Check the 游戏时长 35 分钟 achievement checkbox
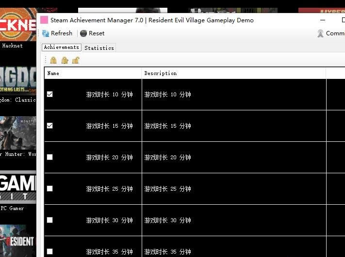This screenshot has height=257, width=345. (x=50, y=251)
